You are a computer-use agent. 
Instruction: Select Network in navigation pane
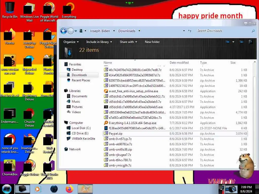pos(75,149)
